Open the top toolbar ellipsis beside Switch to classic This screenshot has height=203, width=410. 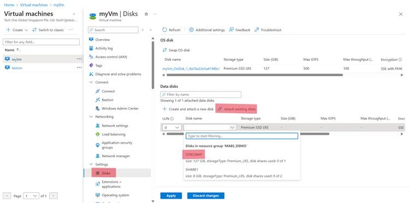[x=70, y=30]
